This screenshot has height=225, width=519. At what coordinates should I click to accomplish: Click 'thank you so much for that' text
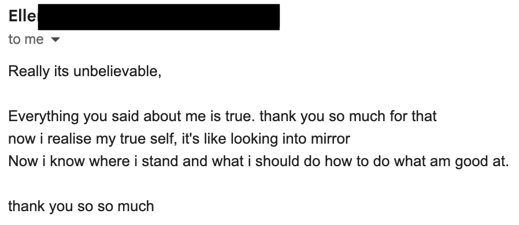click(348, 117)
